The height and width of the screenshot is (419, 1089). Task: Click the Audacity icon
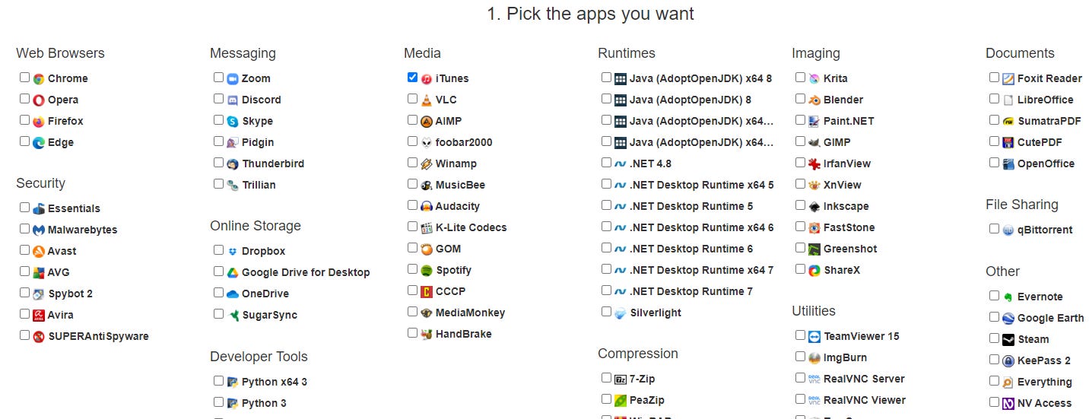pos(427,206)
